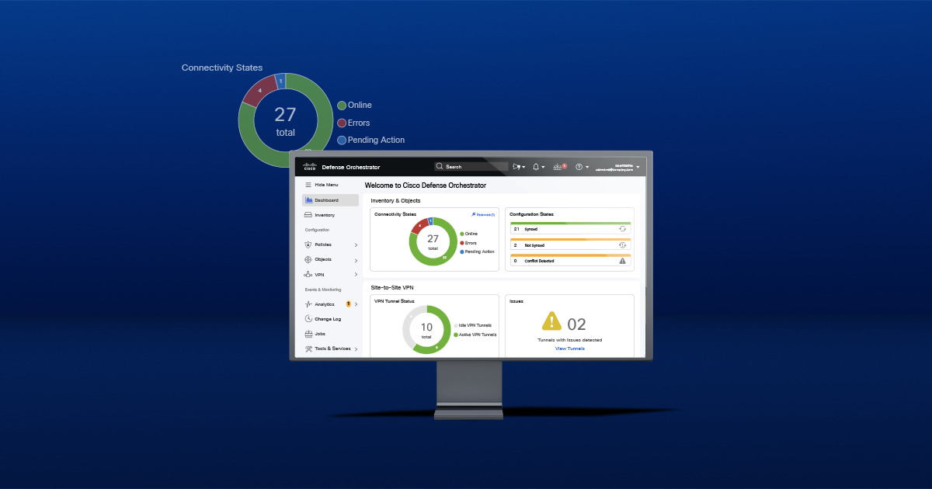Click the Synced refresh icon

pos(622,228)
